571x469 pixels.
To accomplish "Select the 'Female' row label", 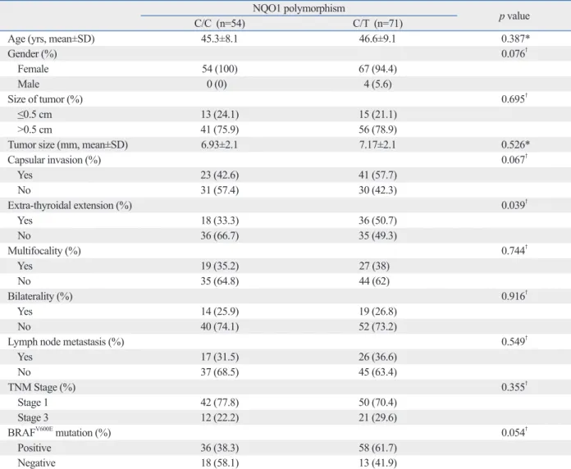I will pyautogui.click(x=33, y=69).
